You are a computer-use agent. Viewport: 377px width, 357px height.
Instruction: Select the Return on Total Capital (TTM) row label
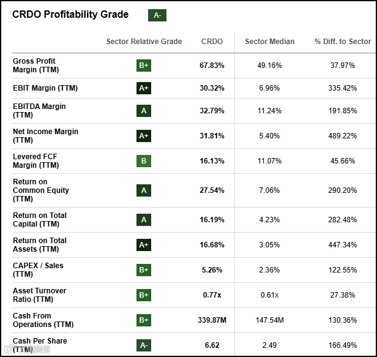click(x=40, y=220)
